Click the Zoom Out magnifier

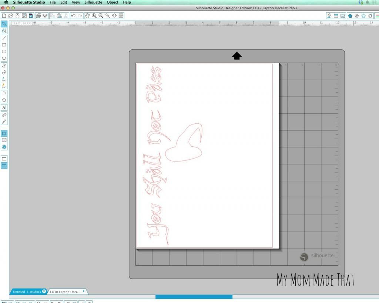(x=101, y=16)
